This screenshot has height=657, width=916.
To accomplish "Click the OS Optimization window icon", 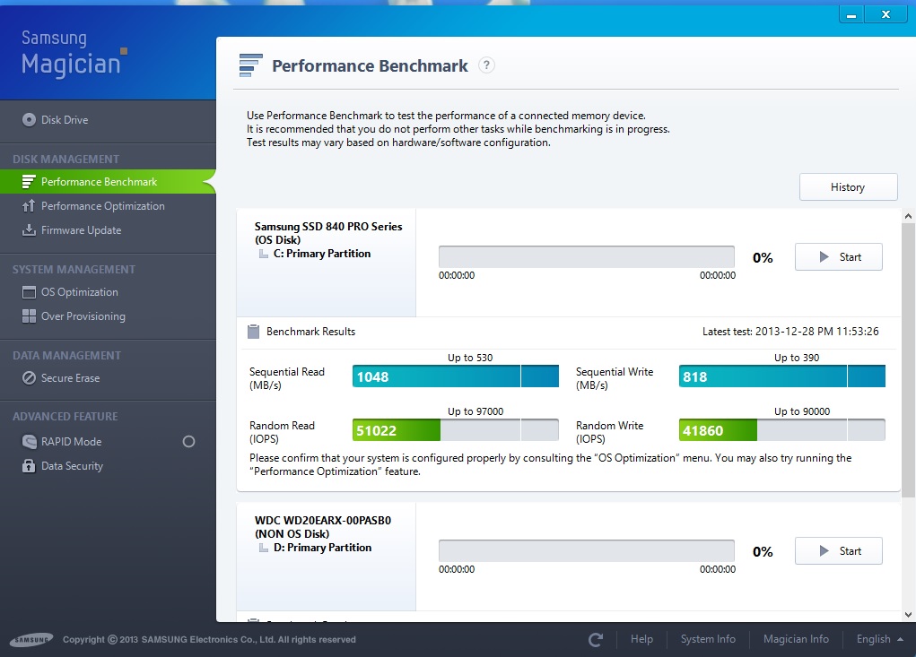I will 29,292.
